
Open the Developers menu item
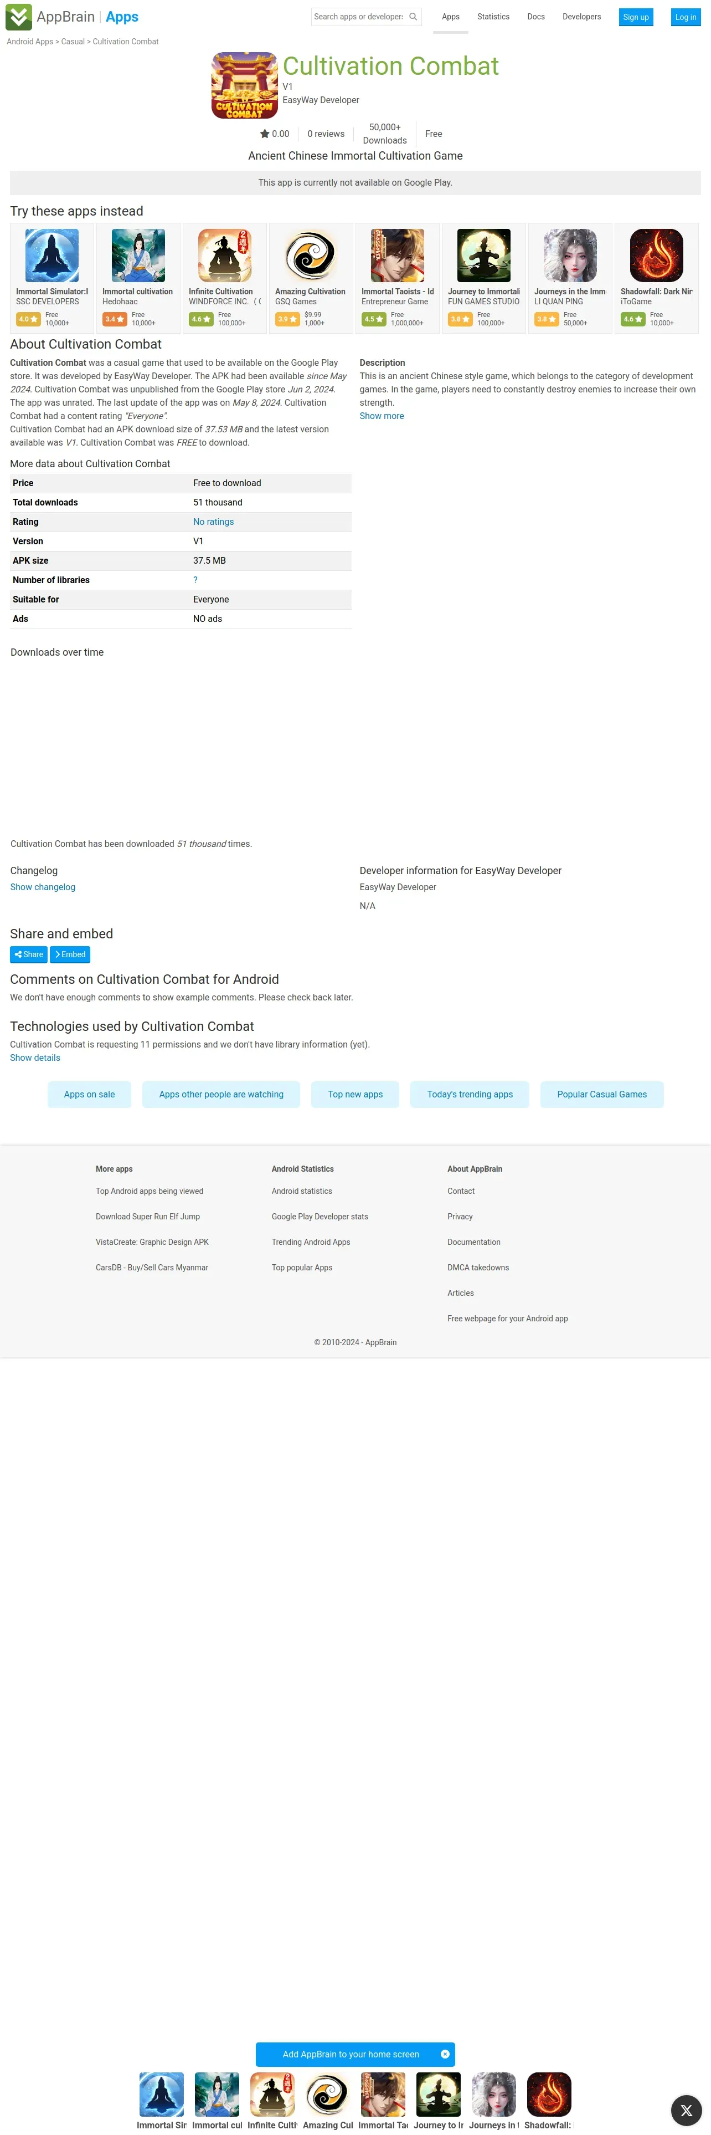pos(582,17)
